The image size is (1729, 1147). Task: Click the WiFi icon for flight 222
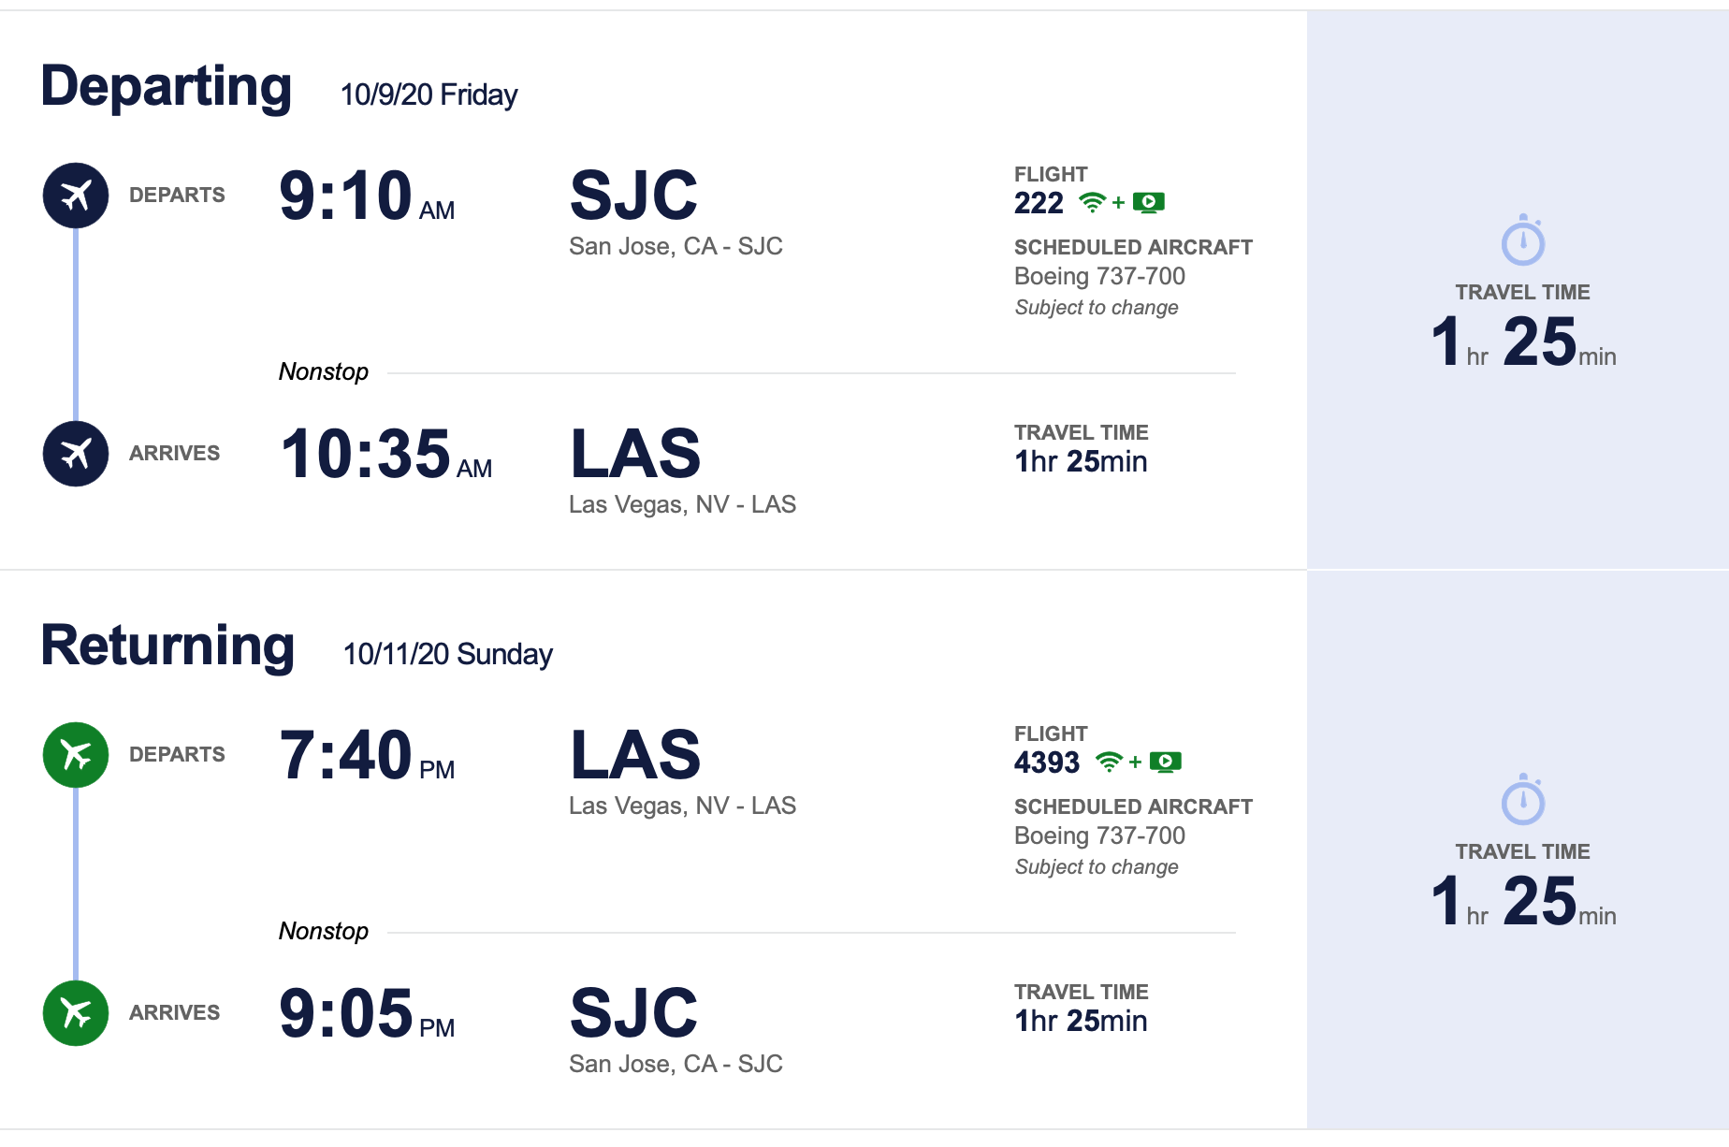[1092, 202]
